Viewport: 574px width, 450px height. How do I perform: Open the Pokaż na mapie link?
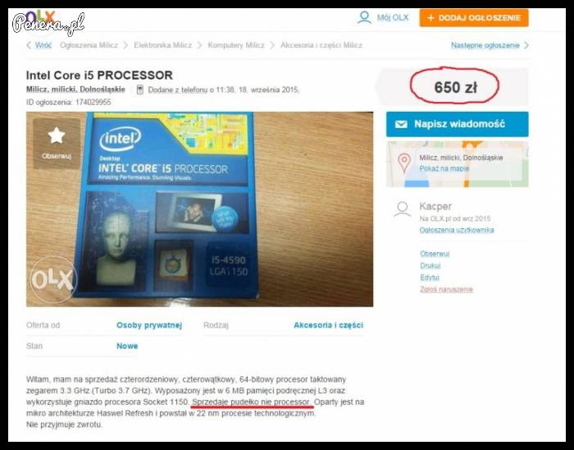click(444, 168)
